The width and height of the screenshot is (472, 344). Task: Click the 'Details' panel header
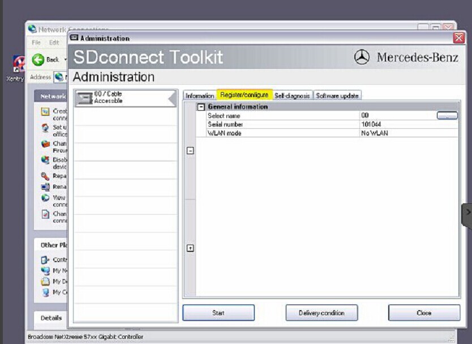pyautogui.click(x=51, y=318)
